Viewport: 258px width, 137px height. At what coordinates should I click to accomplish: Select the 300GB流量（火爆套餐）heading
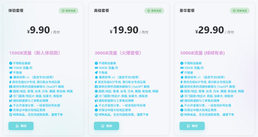(x=118, y=53)
